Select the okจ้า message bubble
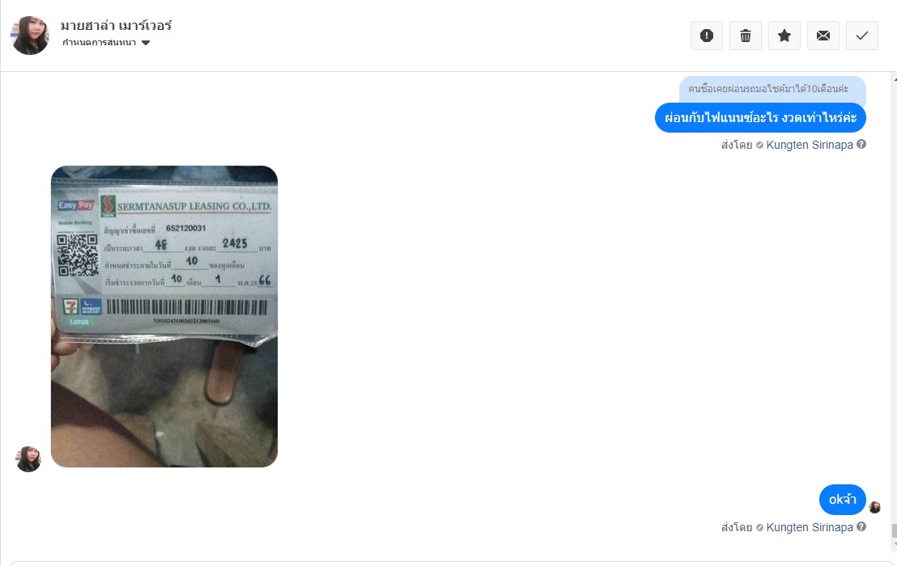 [x=843, y=500]
